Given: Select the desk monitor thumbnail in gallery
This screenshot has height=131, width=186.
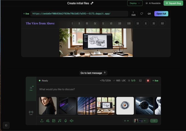Looking at the screenshot, I should 106,106.
